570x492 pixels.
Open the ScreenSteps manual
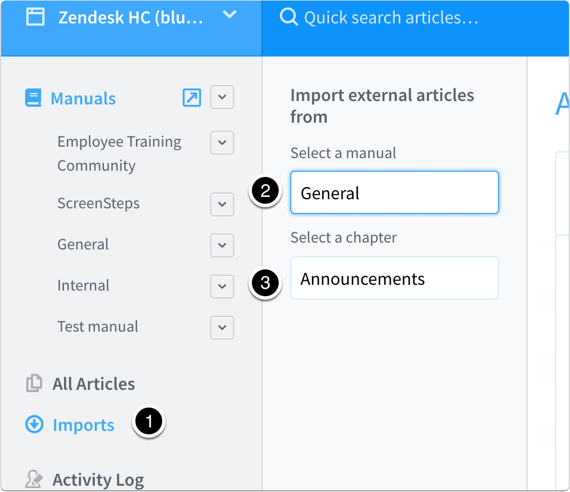point(98,204)
